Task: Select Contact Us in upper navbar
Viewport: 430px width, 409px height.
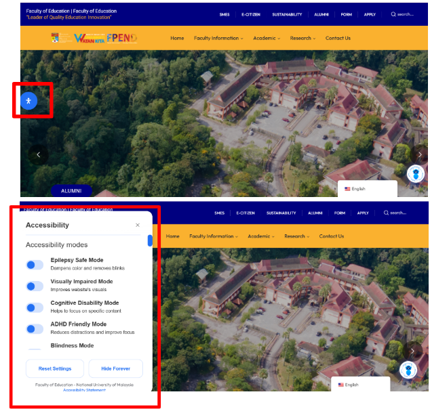Action: pyautogui.click(x=338, y=38)
